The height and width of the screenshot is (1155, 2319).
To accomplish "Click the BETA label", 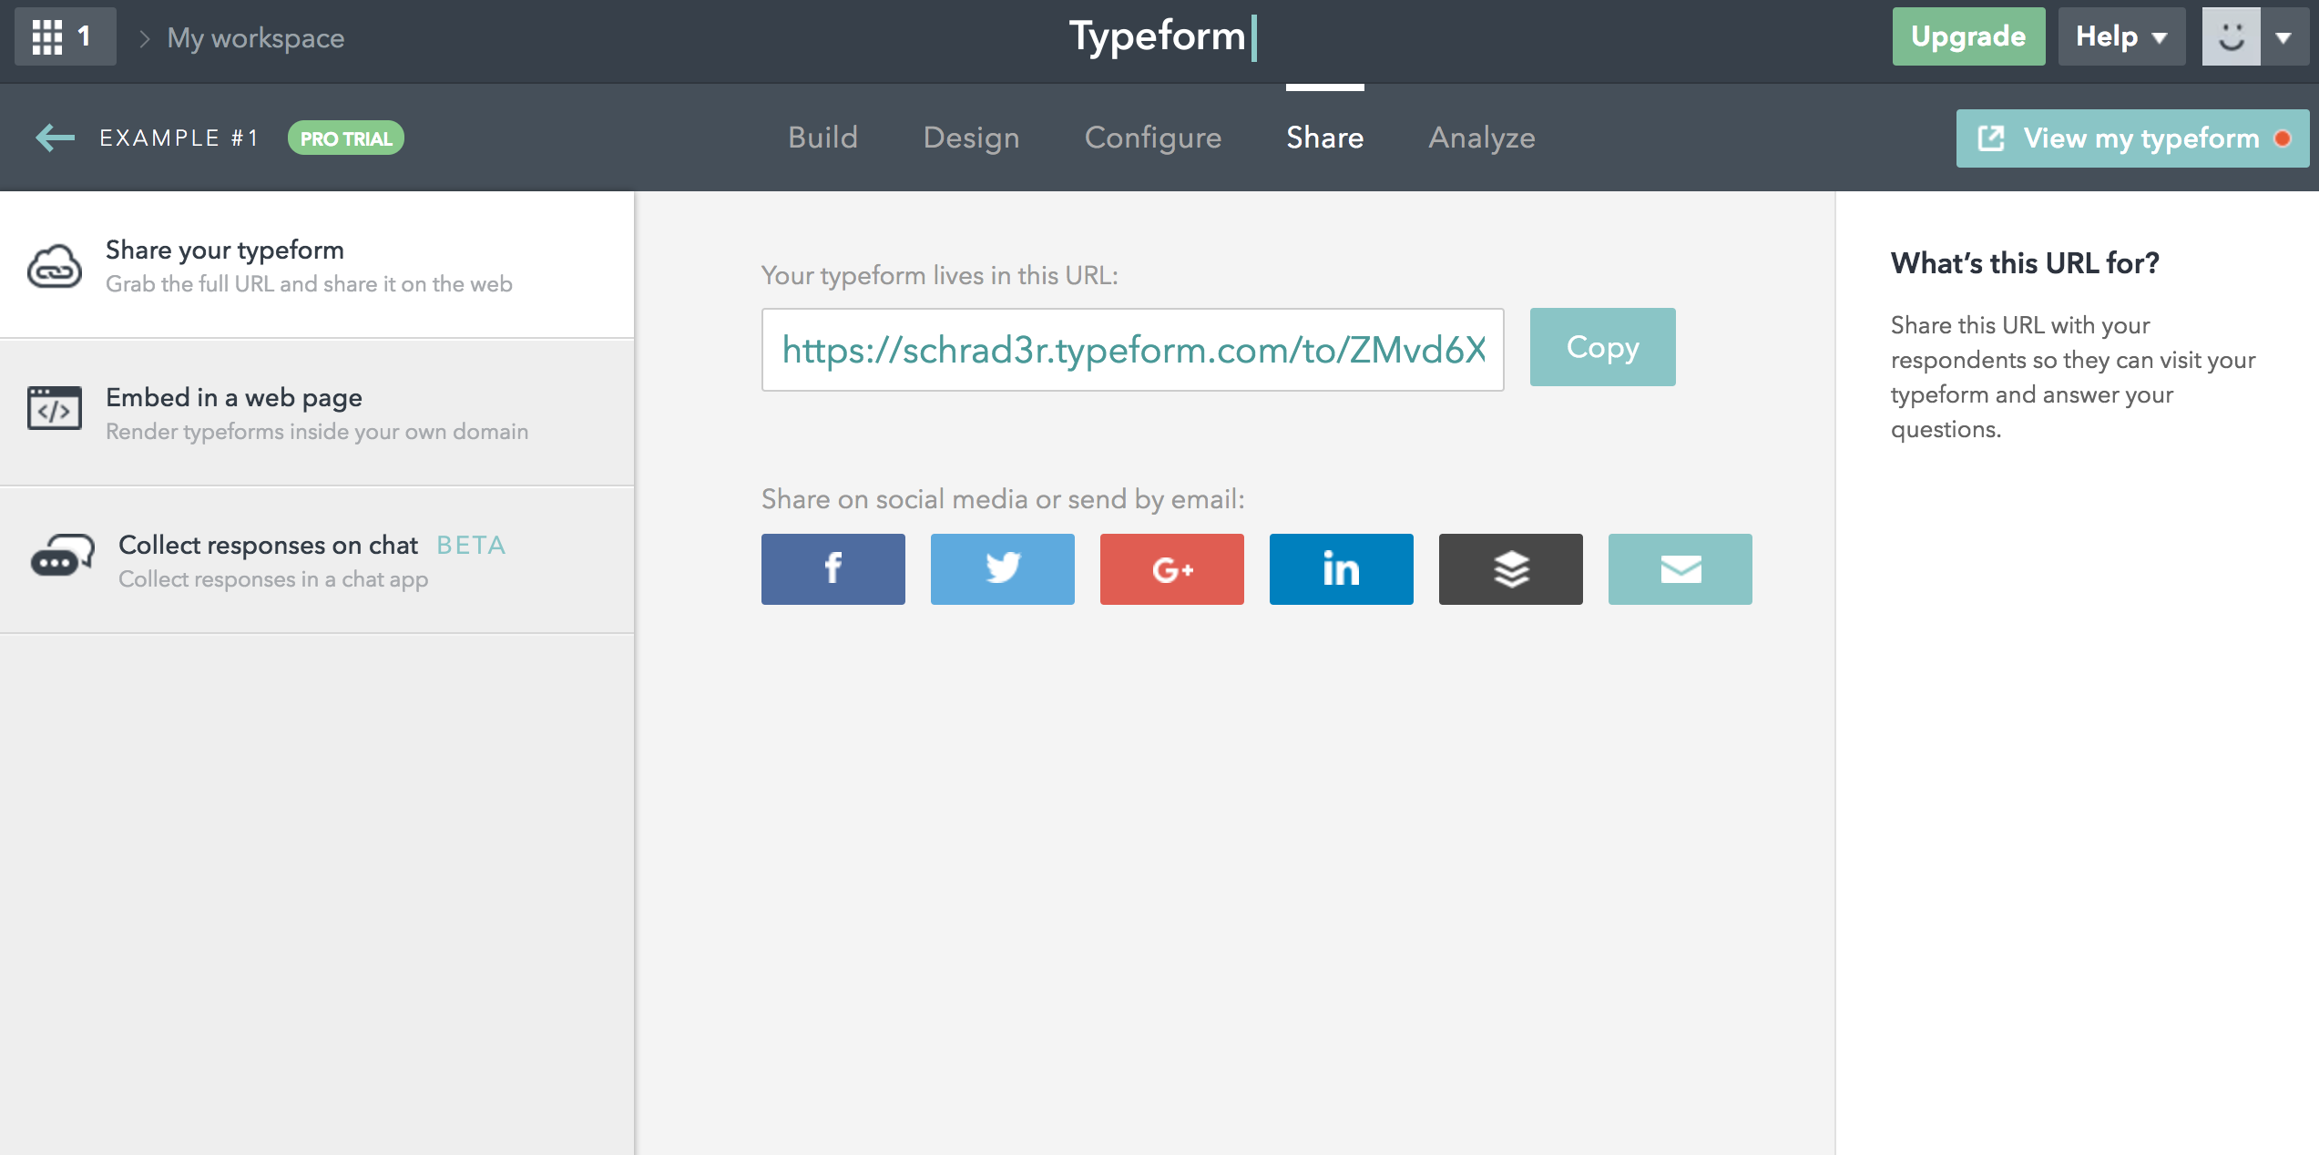I will coord(471,545).
